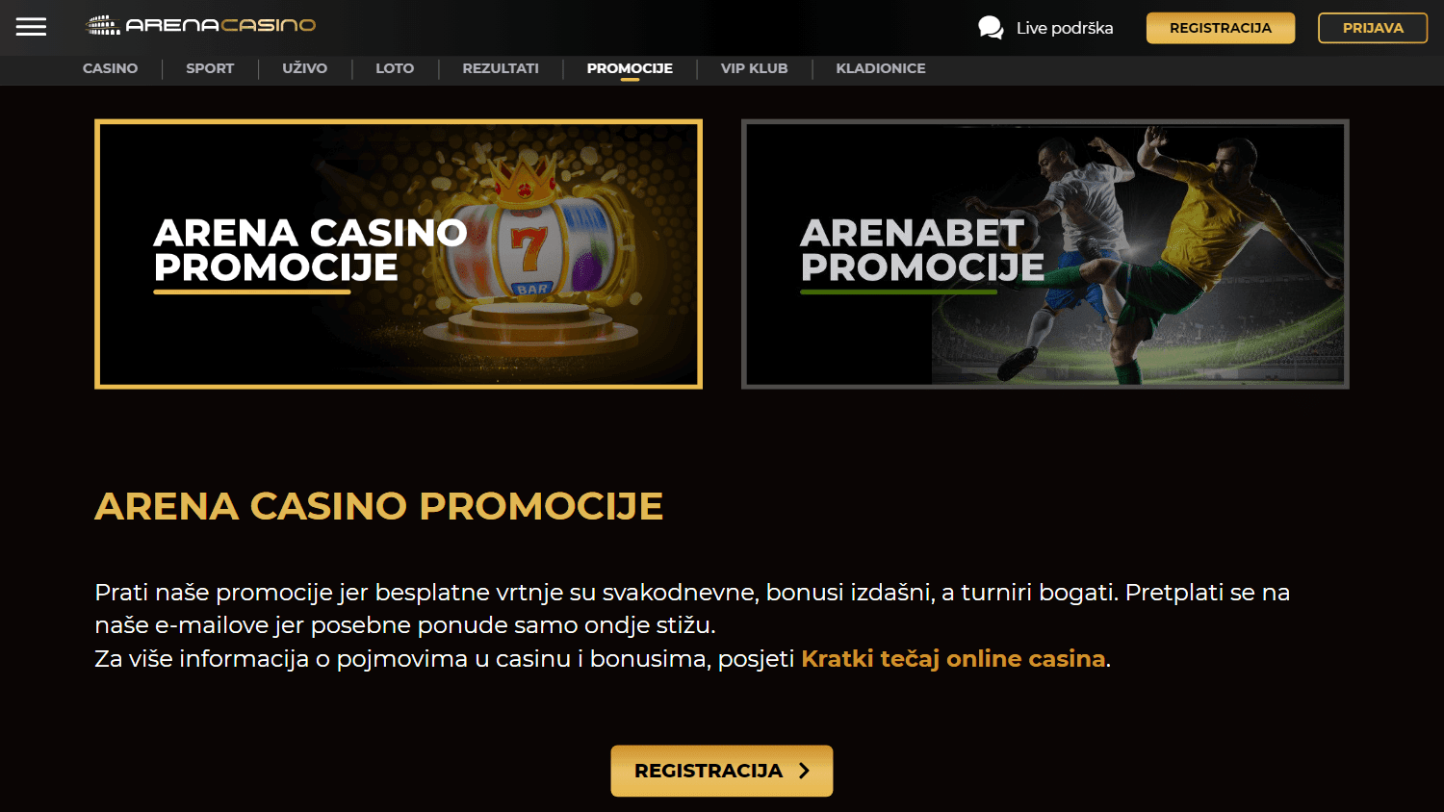This screenshot has height=812, width=1444.
Task: Open the SPORT menu item
Action: (210, 68)
